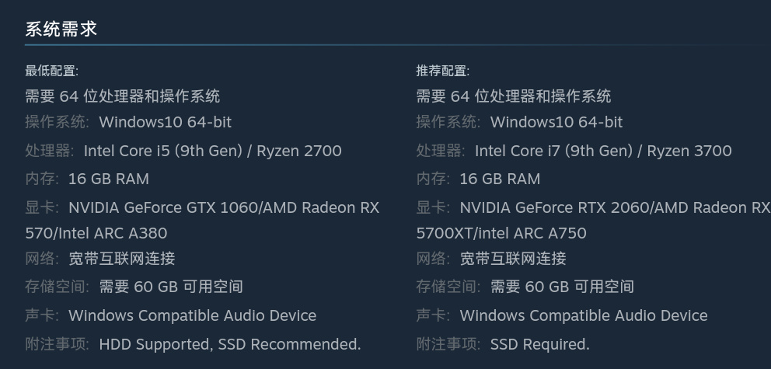This screenshot has width=771, height=369.
Task: Click 操作系统 label under 最低配置
Action: [x=56, y=122]
